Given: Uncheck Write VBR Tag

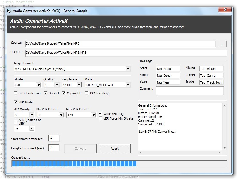Looking at the screenshot, I should point(100,113).
